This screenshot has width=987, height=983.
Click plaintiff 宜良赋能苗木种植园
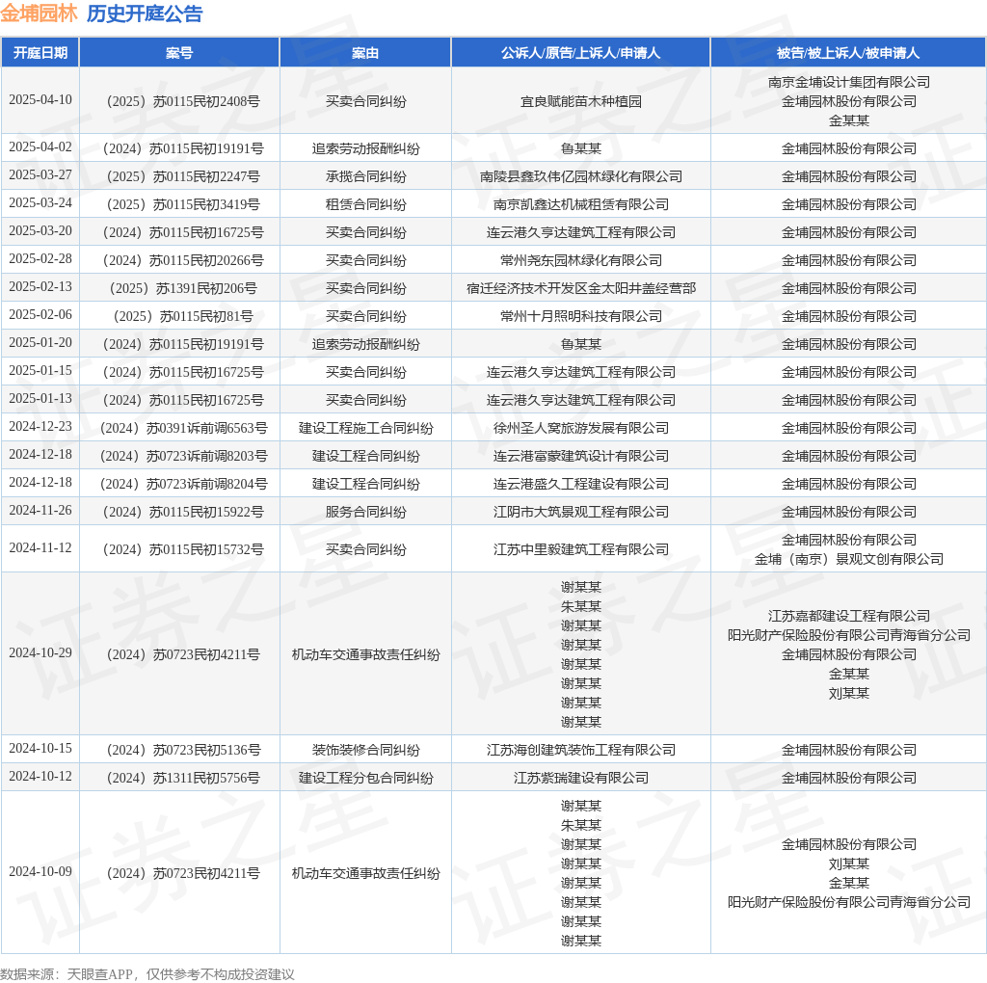pos(580,101)
